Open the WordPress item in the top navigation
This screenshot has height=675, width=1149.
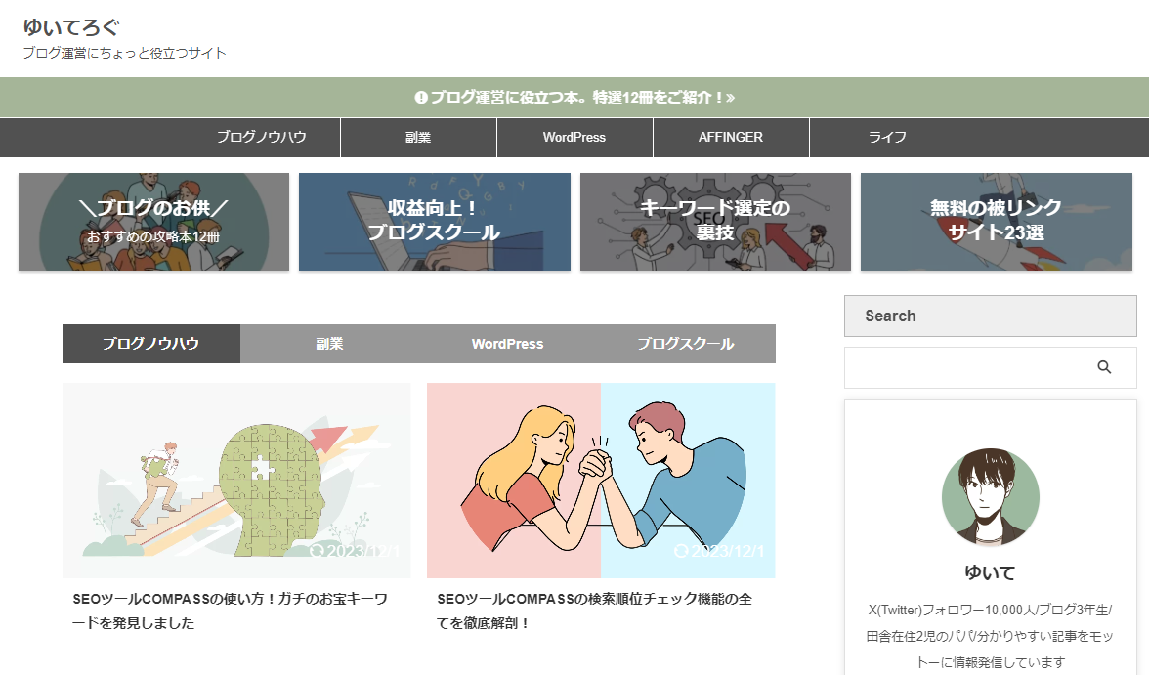pos(574,137)
